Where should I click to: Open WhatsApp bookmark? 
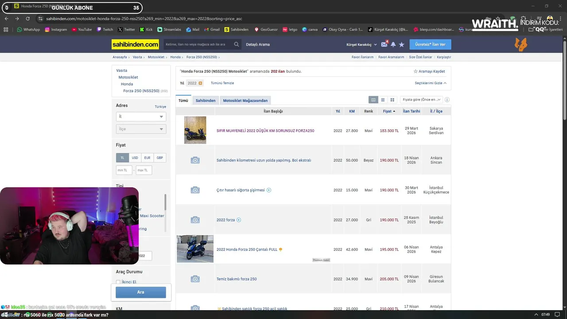tap(28, 29)
